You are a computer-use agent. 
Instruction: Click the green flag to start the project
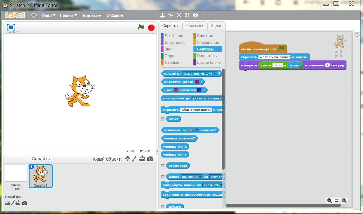coord(141,28)
